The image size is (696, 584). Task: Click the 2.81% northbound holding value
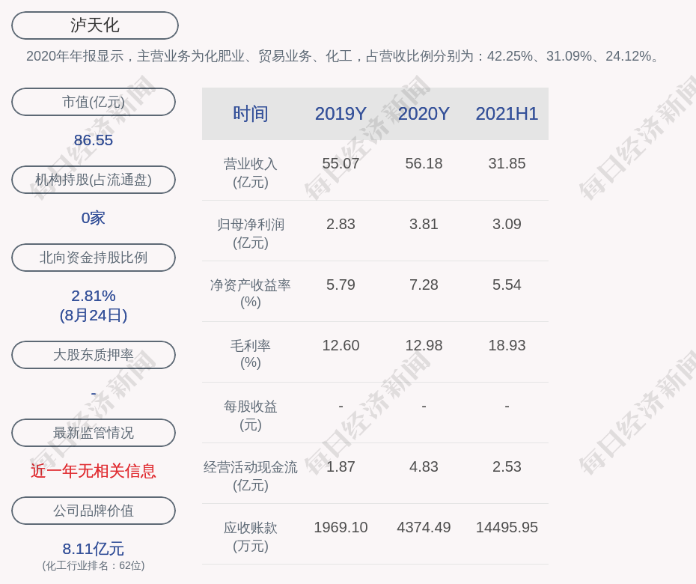pos(94,295)
